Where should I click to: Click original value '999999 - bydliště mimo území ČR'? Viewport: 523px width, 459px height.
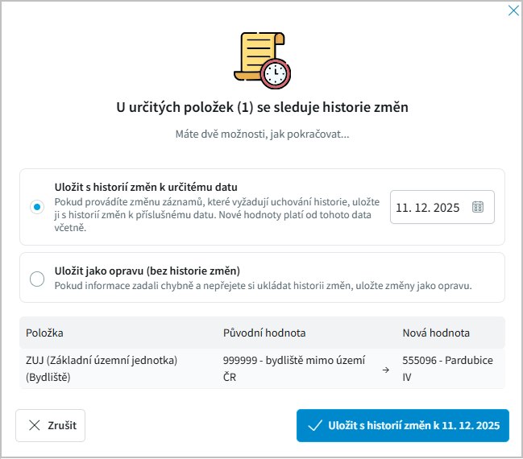pyautogui.click(x=294, y=367)
